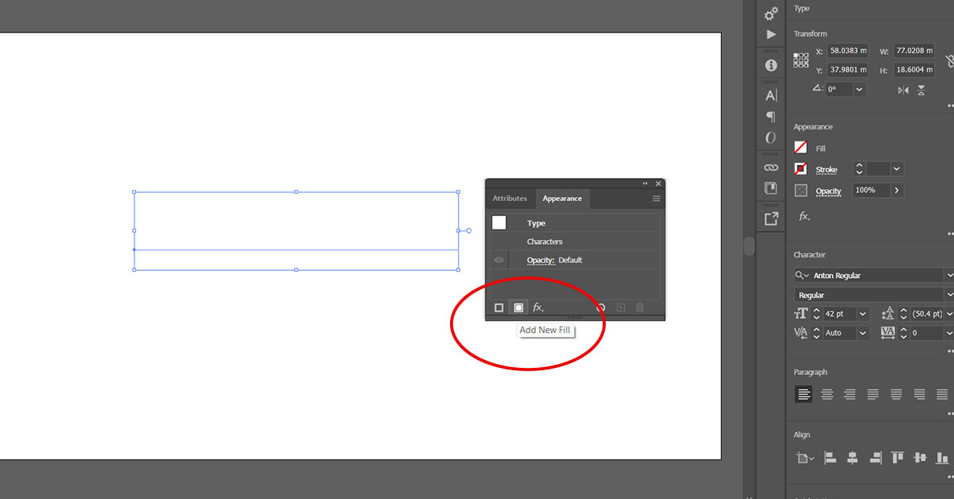Click the underlined Stroke label link
The height and width of the screenshot is (499, 954).
point(826,170)
